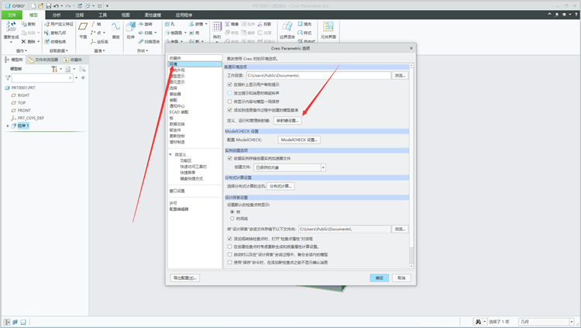Image resolution: width=581 pixels, height=328 pixels.
Task: Select the 坐标系 (Coordinate system) tool
Action: 99,42
